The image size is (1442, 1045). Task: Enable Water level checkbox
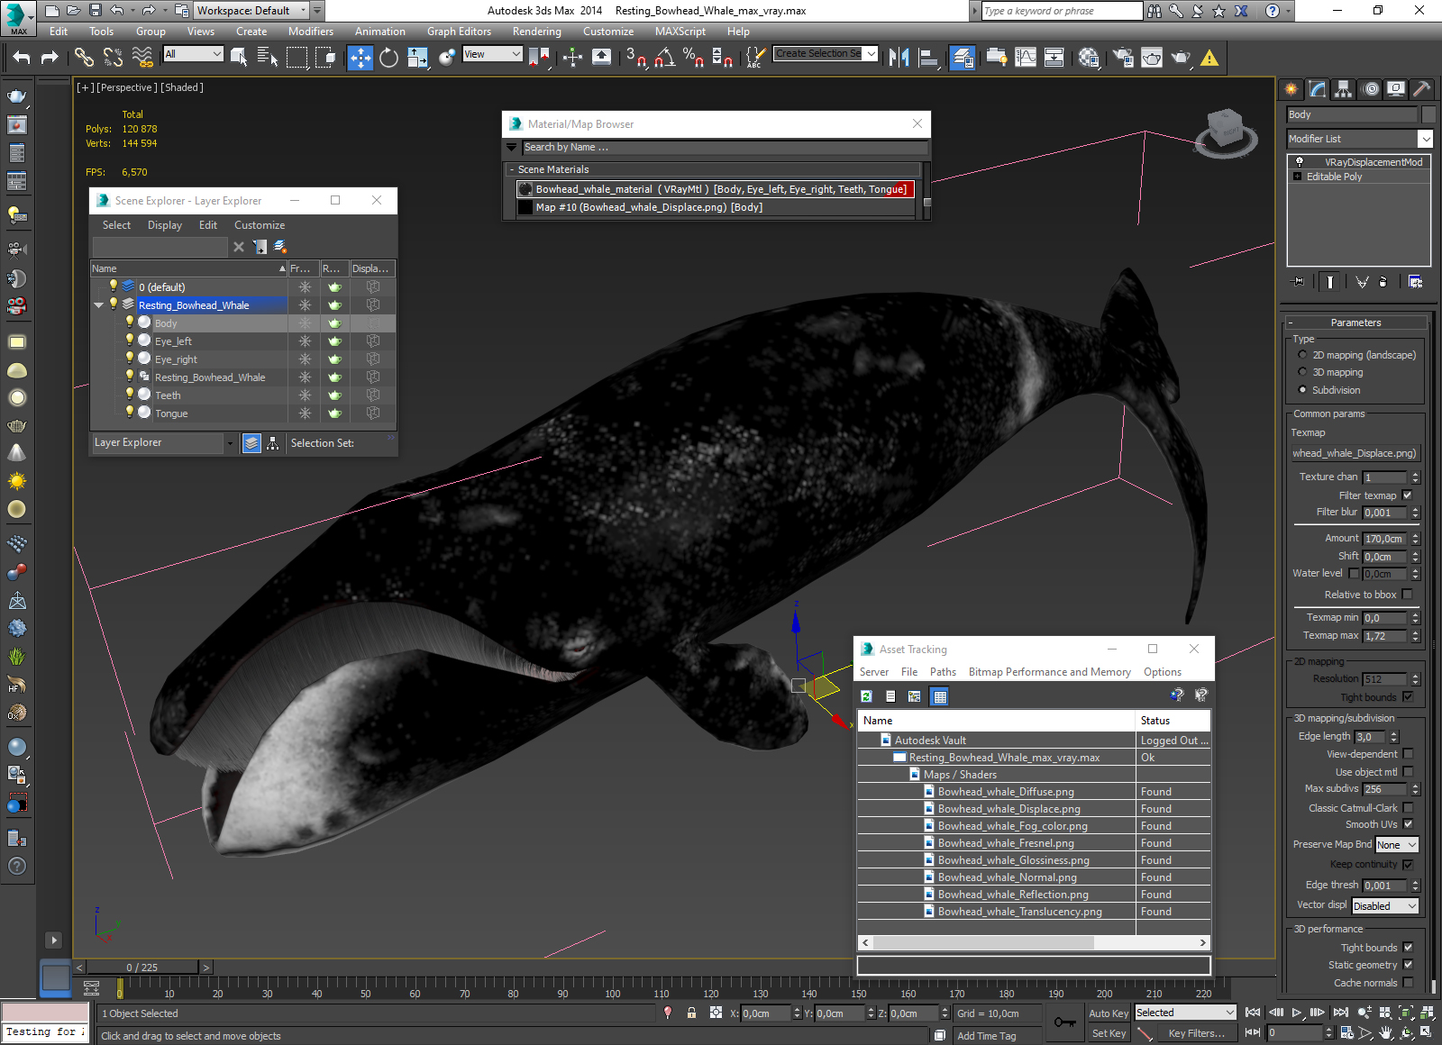pyautogui.click(x=1354, y=573)
